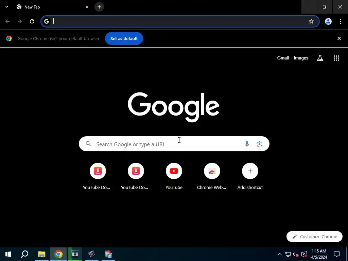The height and width of the screenshot is (261, 348).
Task: Open Windows taskbar search
Action: (x=24, y=254)
